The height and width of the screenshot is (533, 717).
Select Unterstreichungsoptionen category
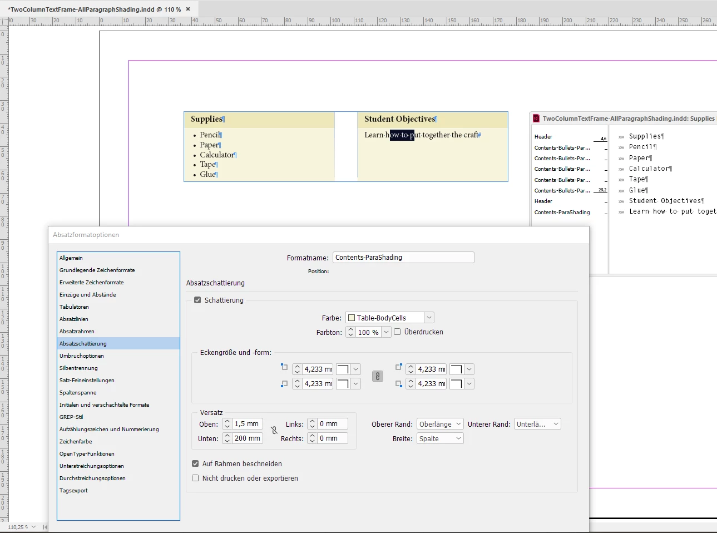[118, 466]
